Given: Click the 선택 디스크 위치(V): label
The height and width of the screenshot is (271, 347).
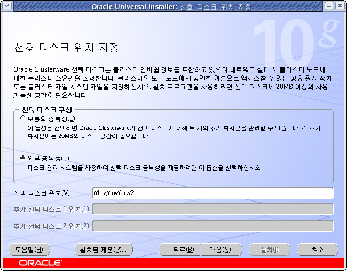Looking at the screenshot, I should point(43,193).
